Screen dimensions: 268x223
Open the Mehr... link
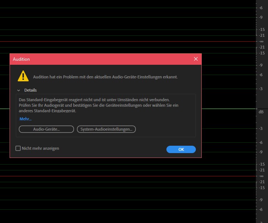[25, 119]
